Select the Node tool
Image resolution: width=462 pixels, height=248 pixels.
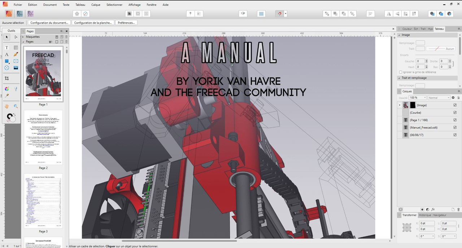click(x=16, y=37)
